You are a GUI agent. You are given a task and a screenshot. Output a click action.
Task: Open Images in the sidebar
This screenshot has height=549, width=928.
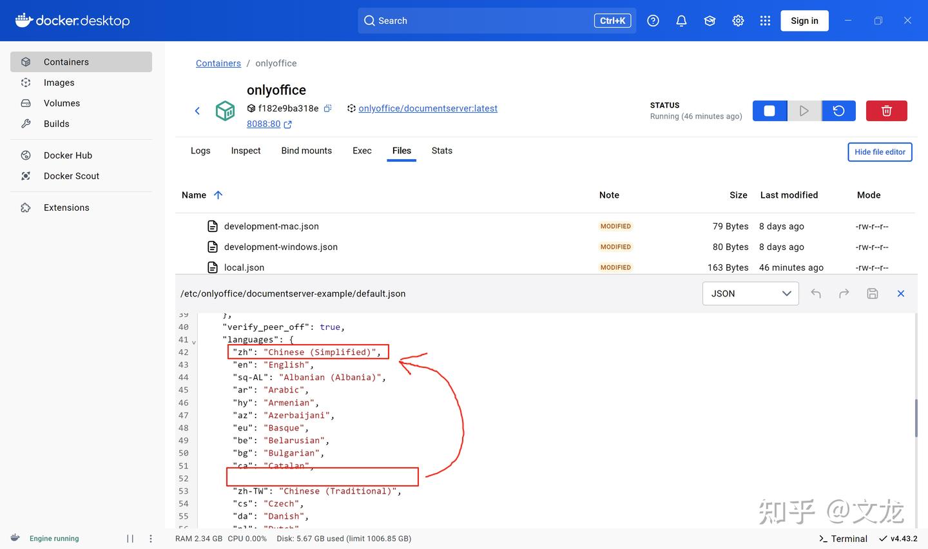coord(81,82)
